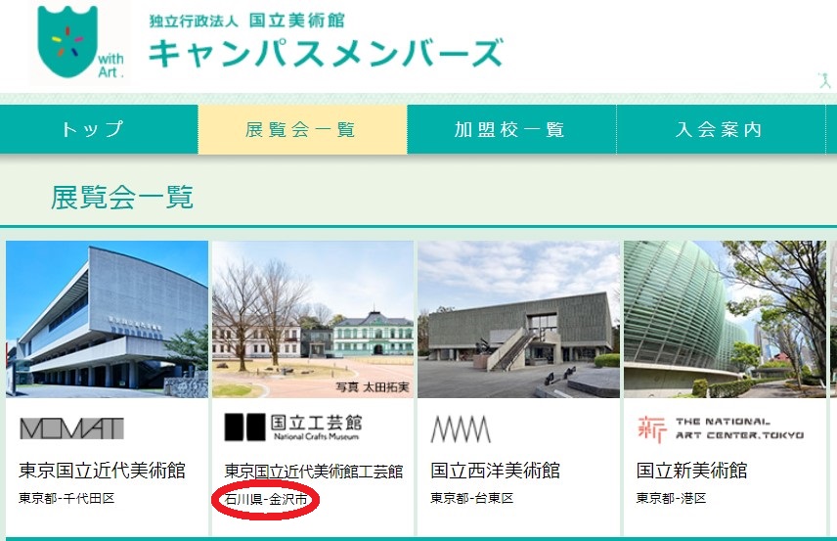Click the Campus Members shield logo
The width and height of the screenshot is (837, 541).
click(x=80, y=42)
